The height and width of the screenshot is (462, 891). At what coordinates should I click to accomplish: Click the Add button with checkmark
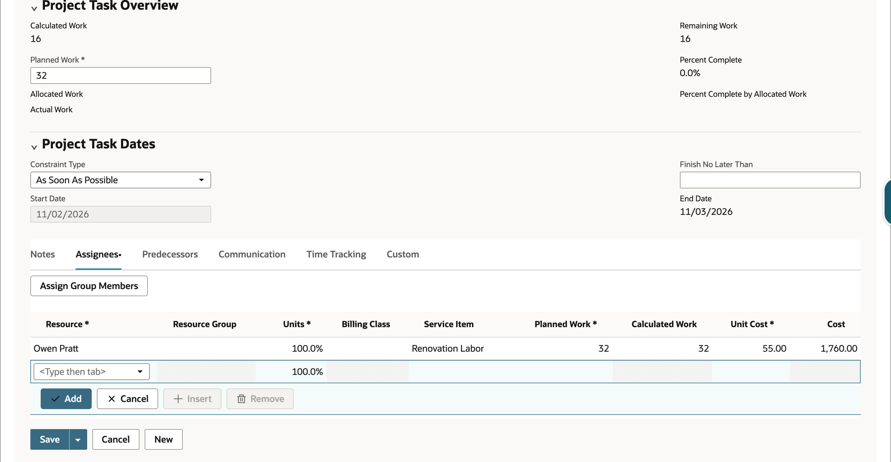[x=66, y=399]
